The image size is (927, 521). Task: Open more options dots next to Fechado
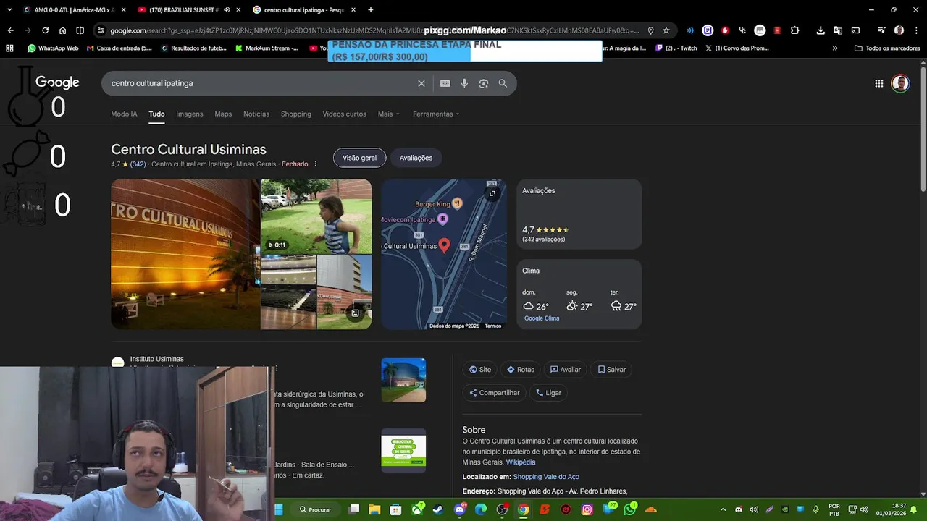[x=315, y=164]
